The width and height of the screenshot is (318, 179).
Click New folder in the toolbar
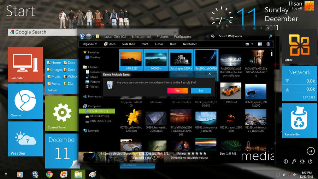(x=190, y=44)
